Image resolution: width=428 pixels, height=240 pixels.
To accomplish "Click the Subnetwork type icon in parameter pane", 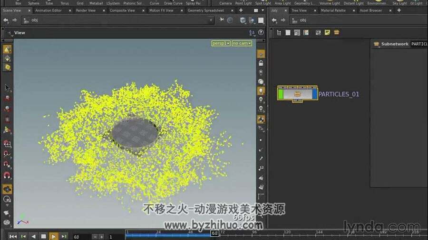I will pyautogui.click(x=377, y=44).
